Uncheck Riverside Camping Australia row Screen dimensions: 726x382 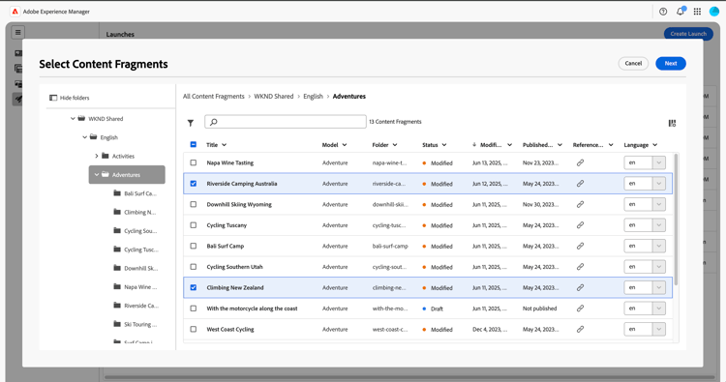194,184
